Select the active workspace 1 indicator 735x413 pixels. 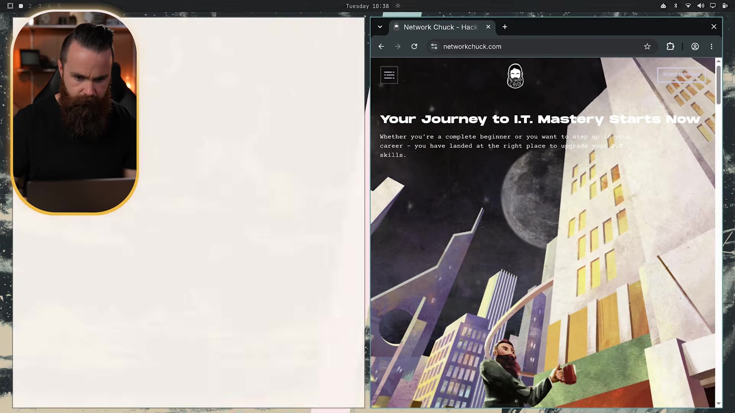pyautogui.click(x=21, y=6)
